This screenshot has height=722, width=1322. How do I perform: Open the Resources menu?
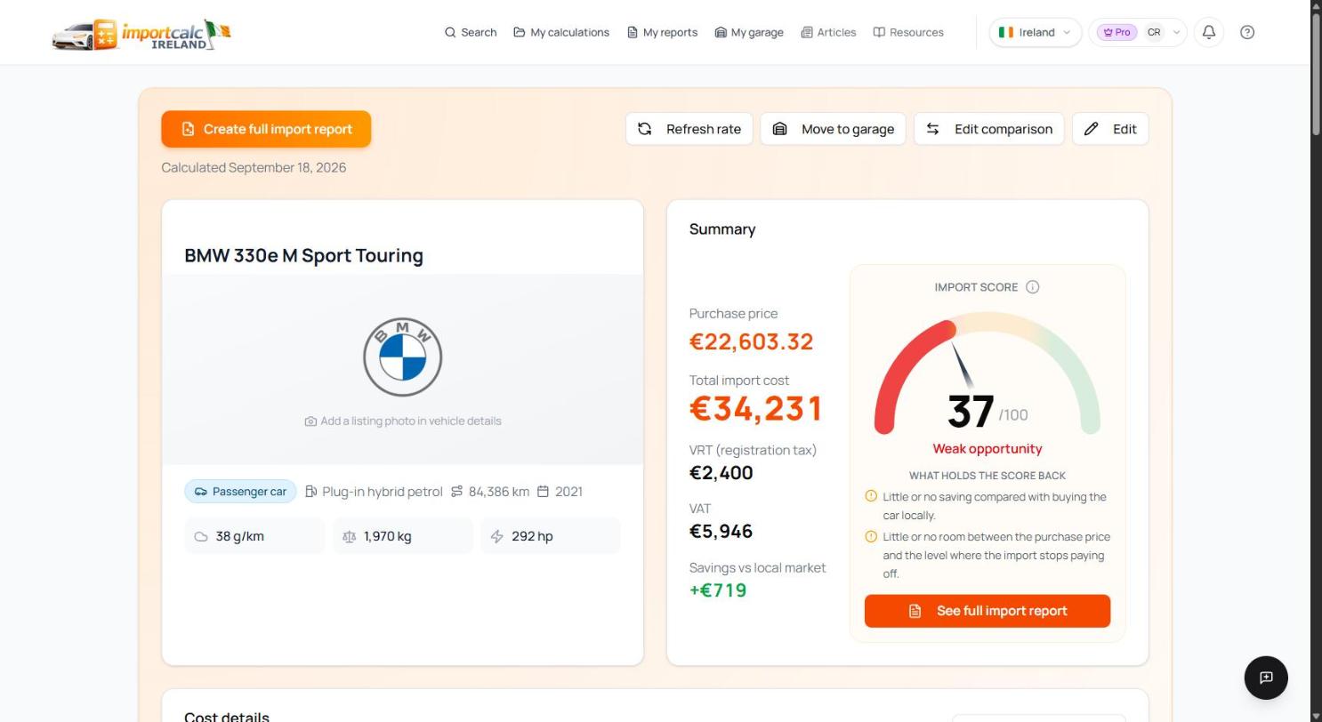coord(908,32)
